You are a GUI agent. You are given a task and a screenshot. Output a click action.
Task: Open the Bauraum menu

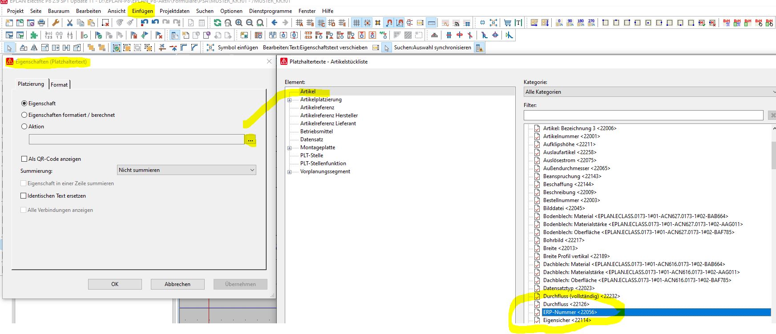(59, 11)
